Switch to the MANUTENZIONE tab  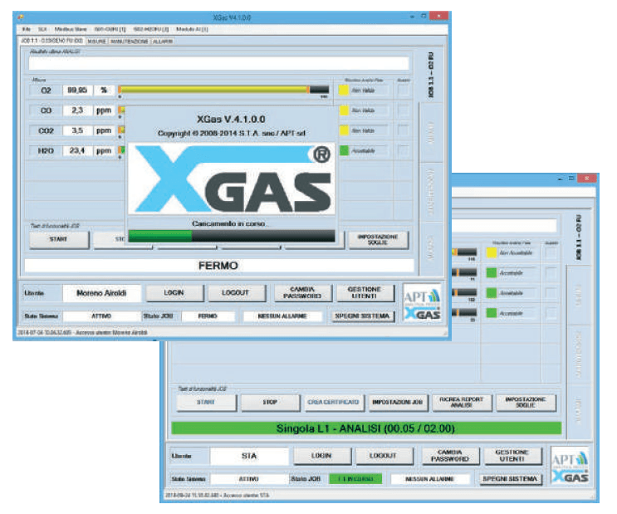[130, 42]
